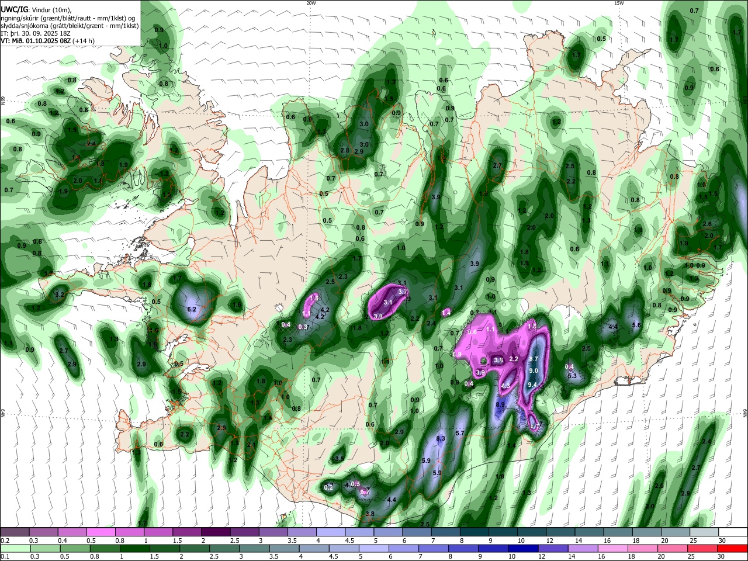Screen dimensions: 748x561
Task: Click the 9.0 precipitation value on the map
Action: [534, 371]
